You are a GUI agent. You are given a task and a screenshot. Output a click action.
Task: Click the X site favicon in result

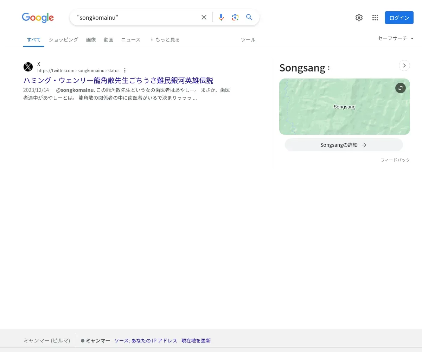coord(28,67)
